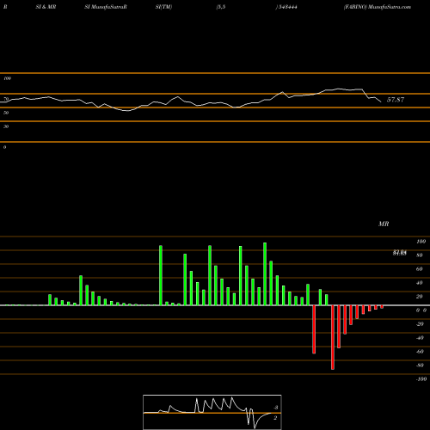Viewport: 430px width, 430px height.
Task: Click the RSI axis label 70
Action: click(x=6, y=99)
